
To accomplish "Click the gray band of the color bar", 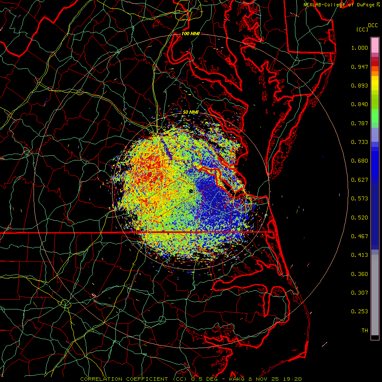I will point(375,295).
